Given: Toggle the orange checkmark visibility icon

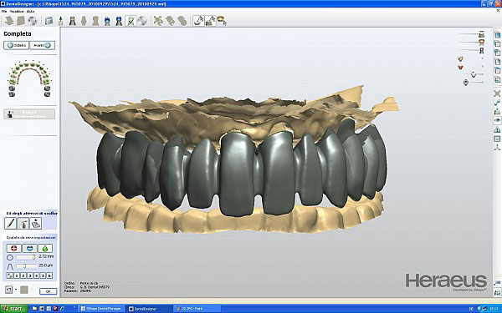Looking at the screenshot, I should (460, 58).
